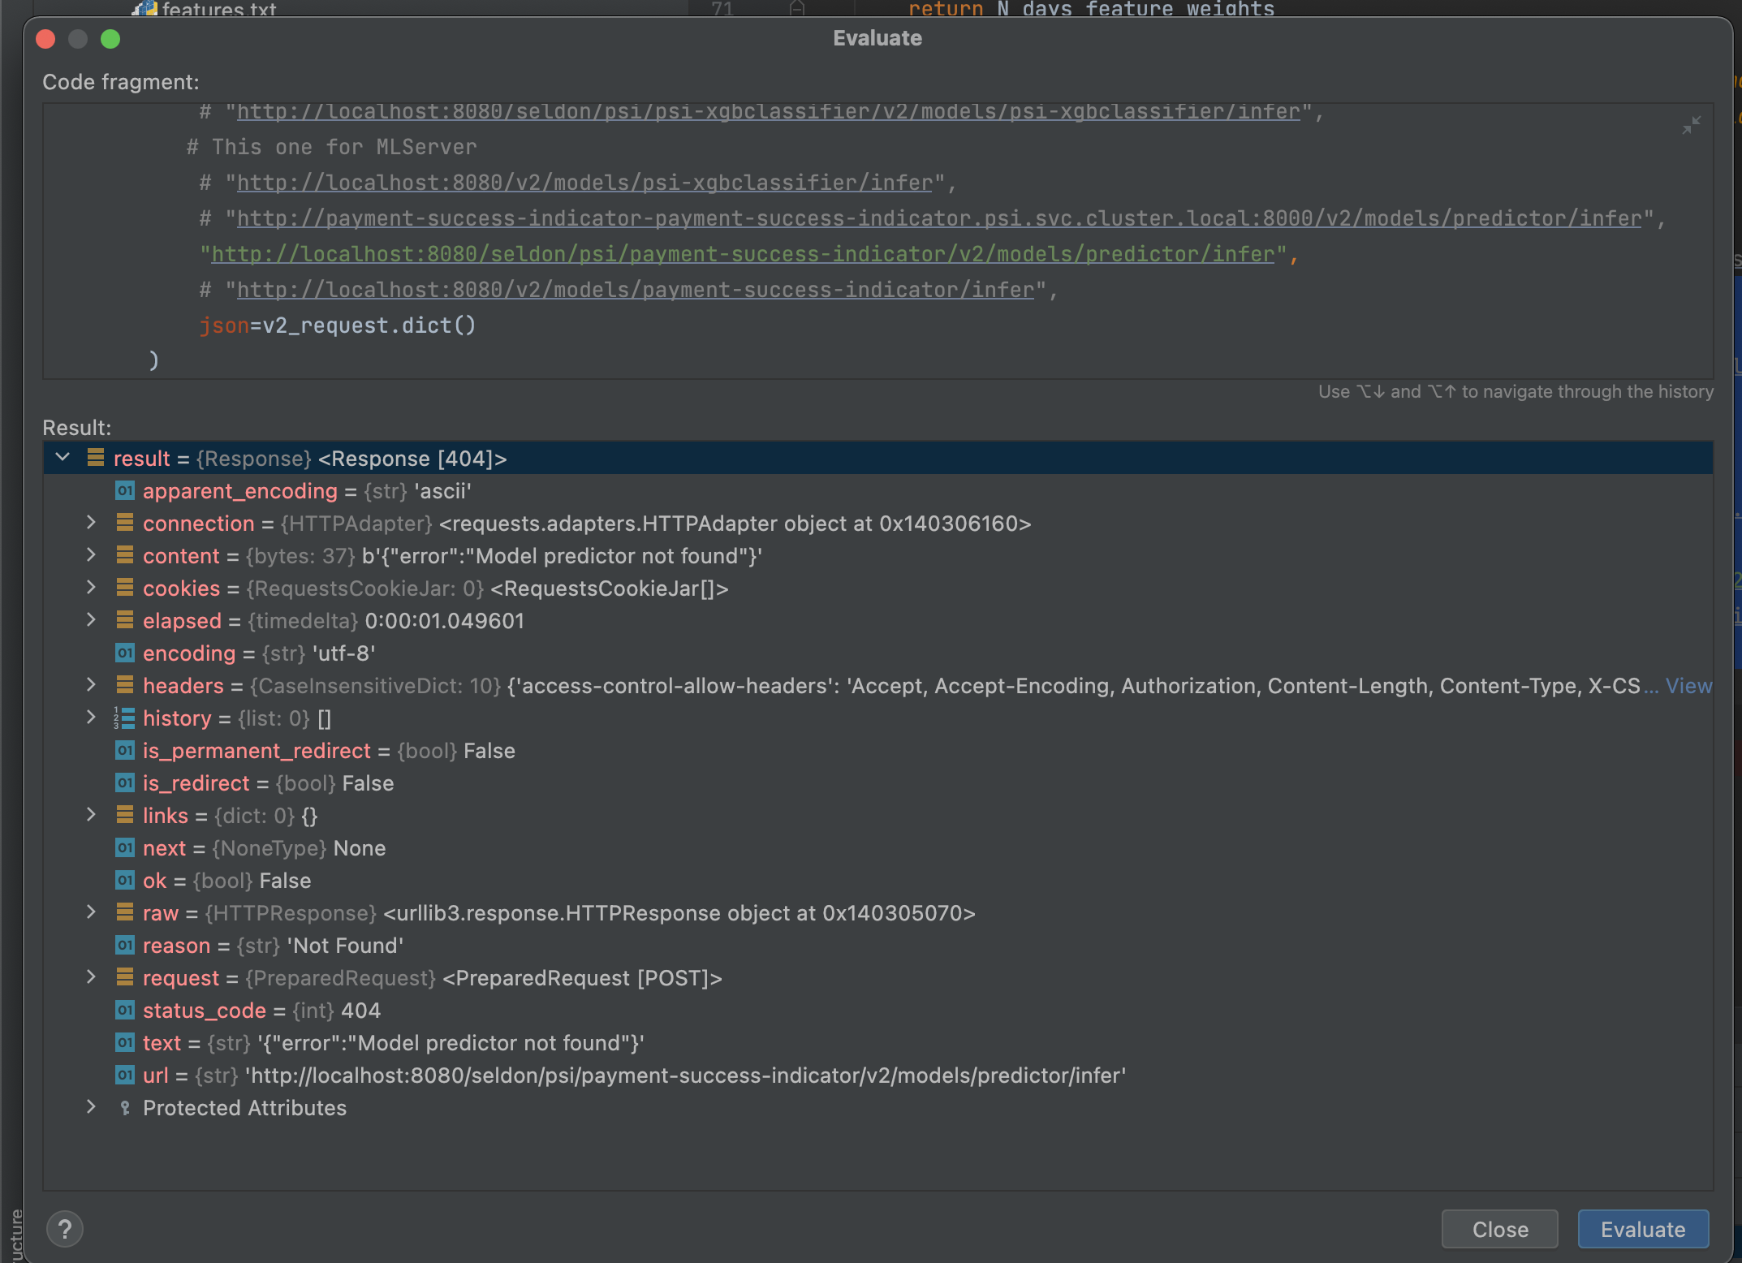Click the url string variable icon
Image resolution: width=1742 pixels, height=1263 pixels.
click(x=125, y=1075)
